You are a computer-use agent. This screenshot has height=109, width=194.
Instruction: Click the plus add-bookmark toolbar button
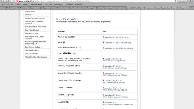(12, 1)
